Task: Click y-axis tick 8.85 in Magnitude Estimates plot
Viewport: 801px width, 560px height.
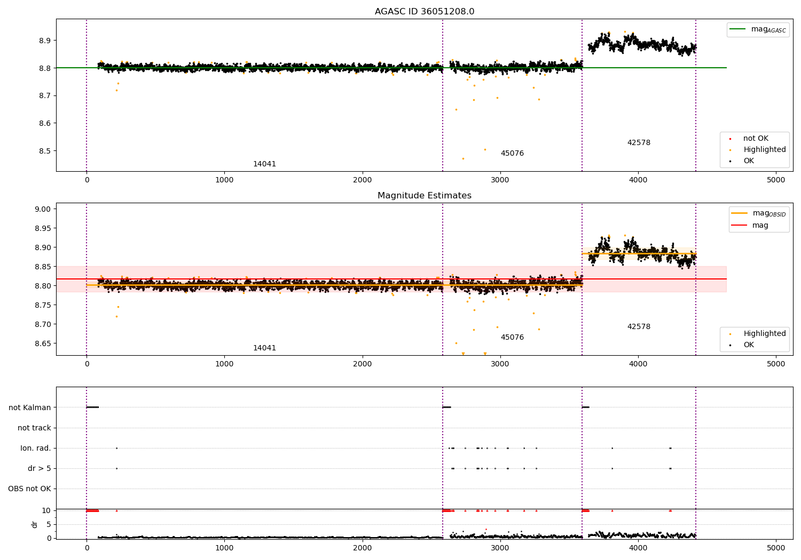Action: (43, 267)
